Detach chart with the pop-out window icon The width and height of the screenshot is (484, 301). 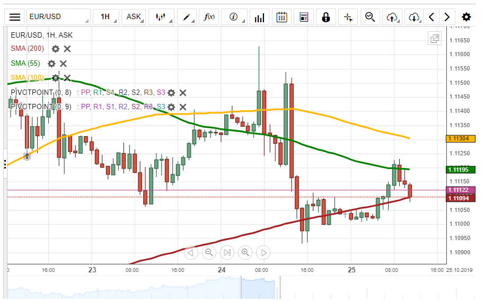pyautogui.click(x=435, y=39)
